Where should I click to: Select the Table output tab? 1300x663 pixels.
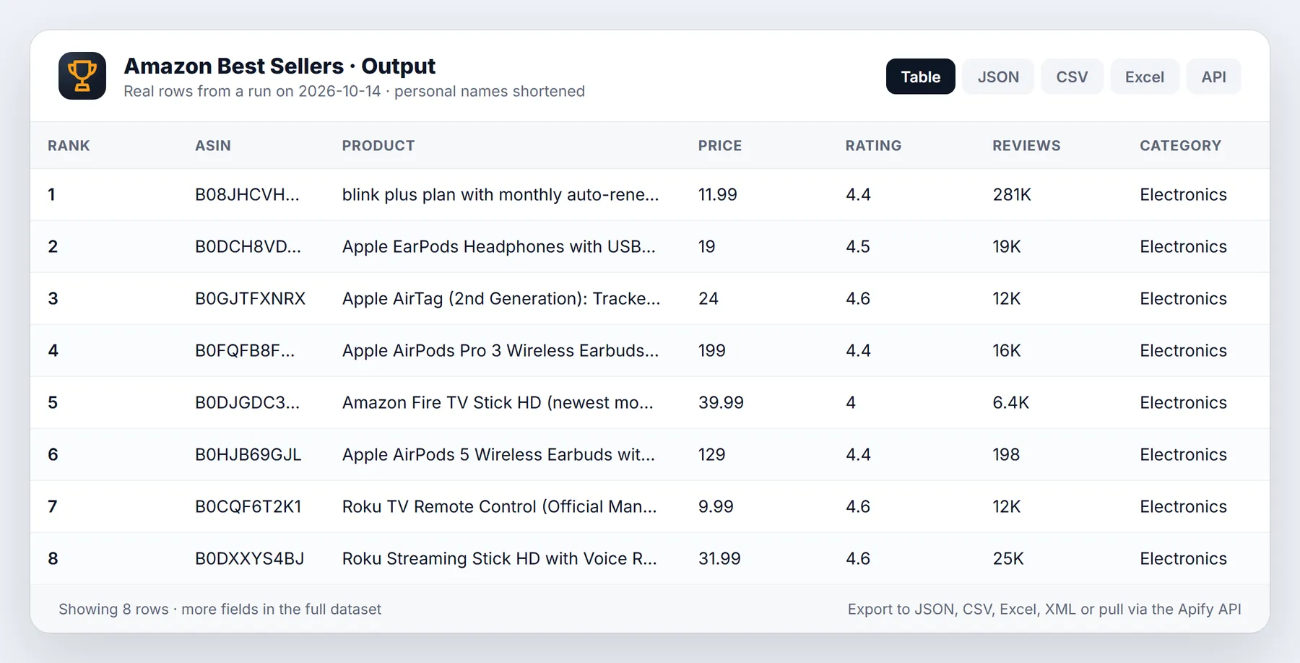point(920,77)
